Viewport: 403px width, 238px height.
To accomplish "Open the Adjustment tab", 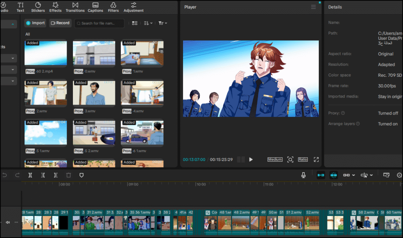I will [x=133, y=7].
